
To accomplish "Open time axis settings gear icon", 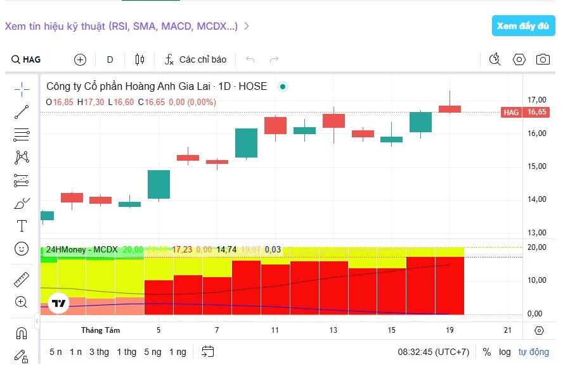I will pyautogui.click(x=540, y=330).
